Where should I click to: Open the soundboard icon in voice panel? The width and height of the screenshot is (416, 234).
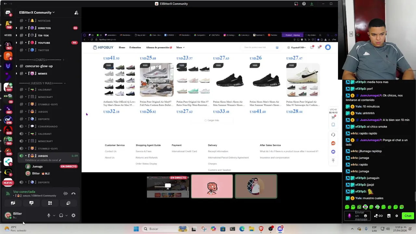pyautogui.click(x=69, y=203)
